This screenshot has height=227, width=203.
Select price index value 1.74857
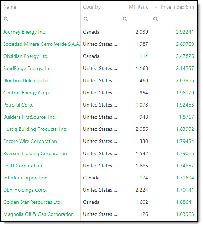[x=185, y=166]
